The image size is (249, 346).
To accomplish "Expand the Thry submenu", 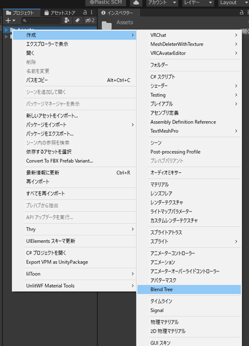I will point(75,229).
